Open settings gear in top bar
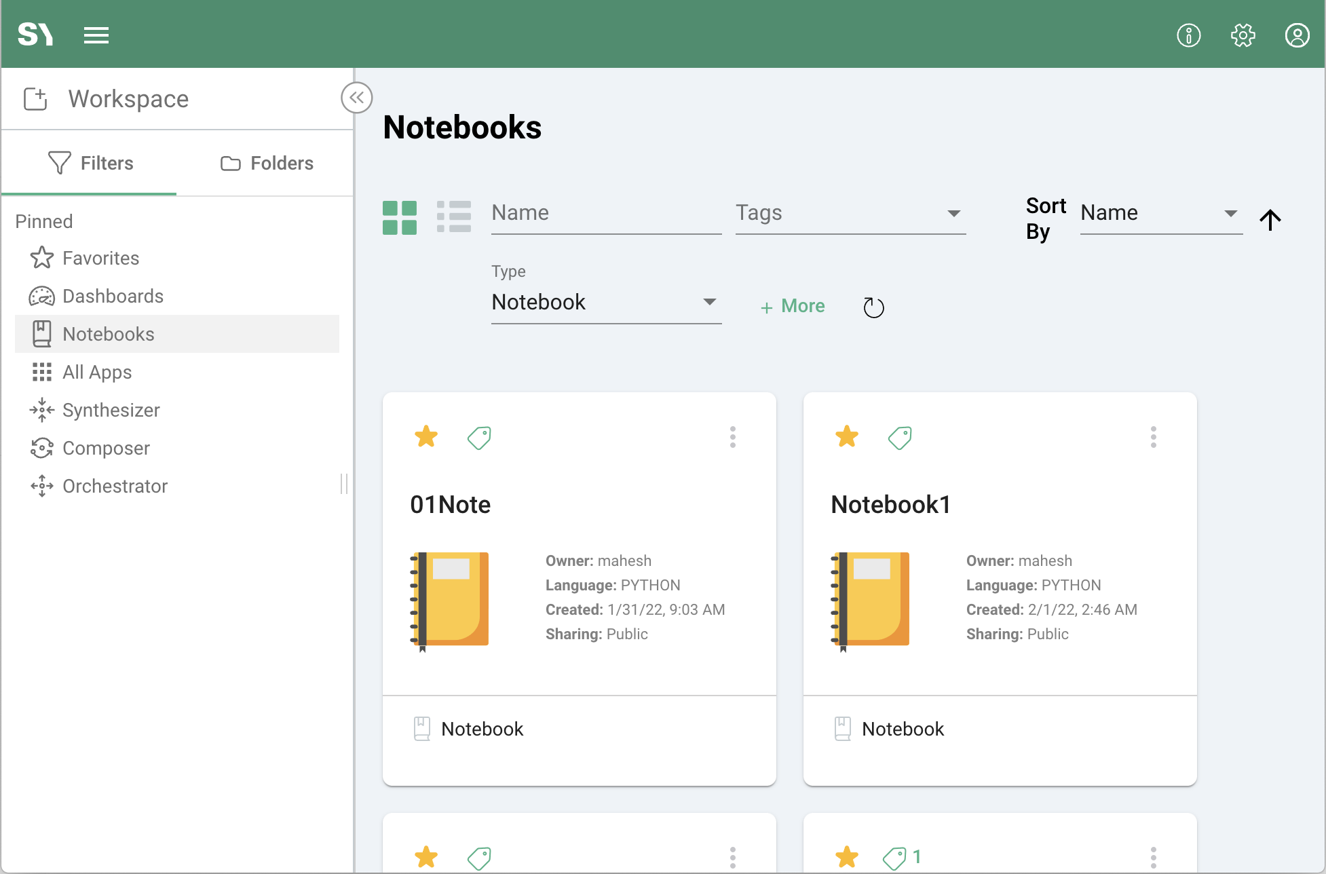 pos(1243,35)
